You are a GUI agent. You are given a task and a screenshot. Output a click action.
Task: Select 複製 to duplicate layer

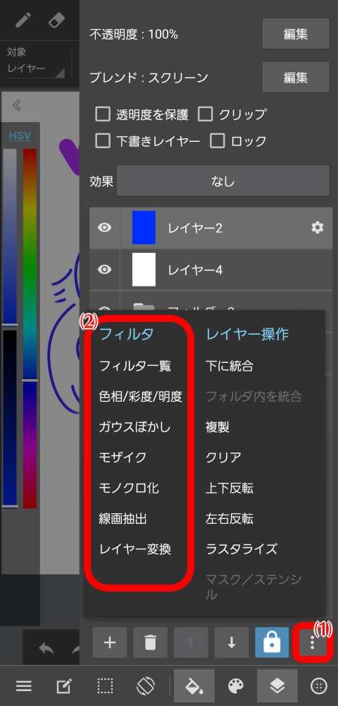218,427
